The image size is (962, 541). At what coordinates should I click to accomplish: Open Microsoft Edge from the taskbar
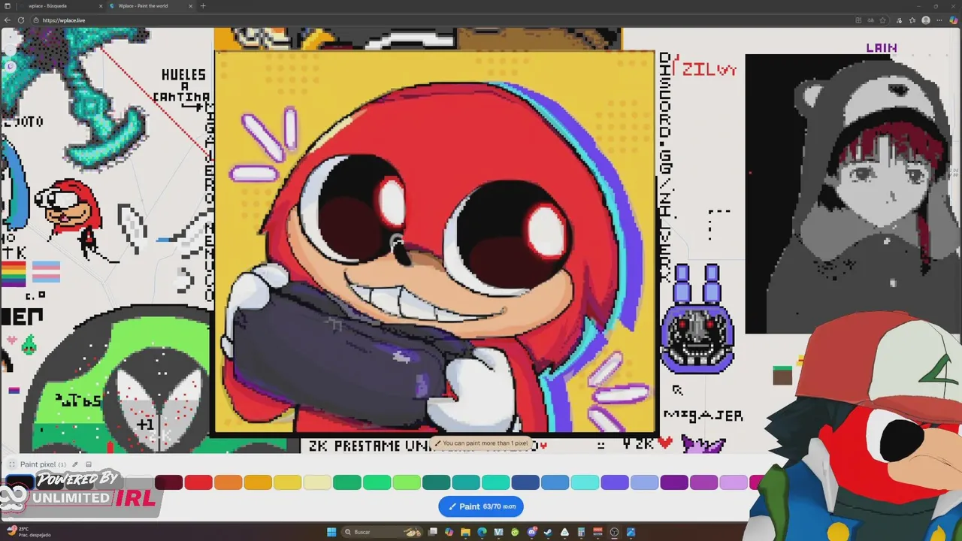tap(482, 532)
